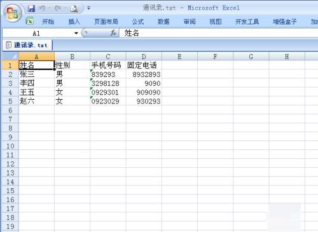Select column D header

(x=144, y=57)
